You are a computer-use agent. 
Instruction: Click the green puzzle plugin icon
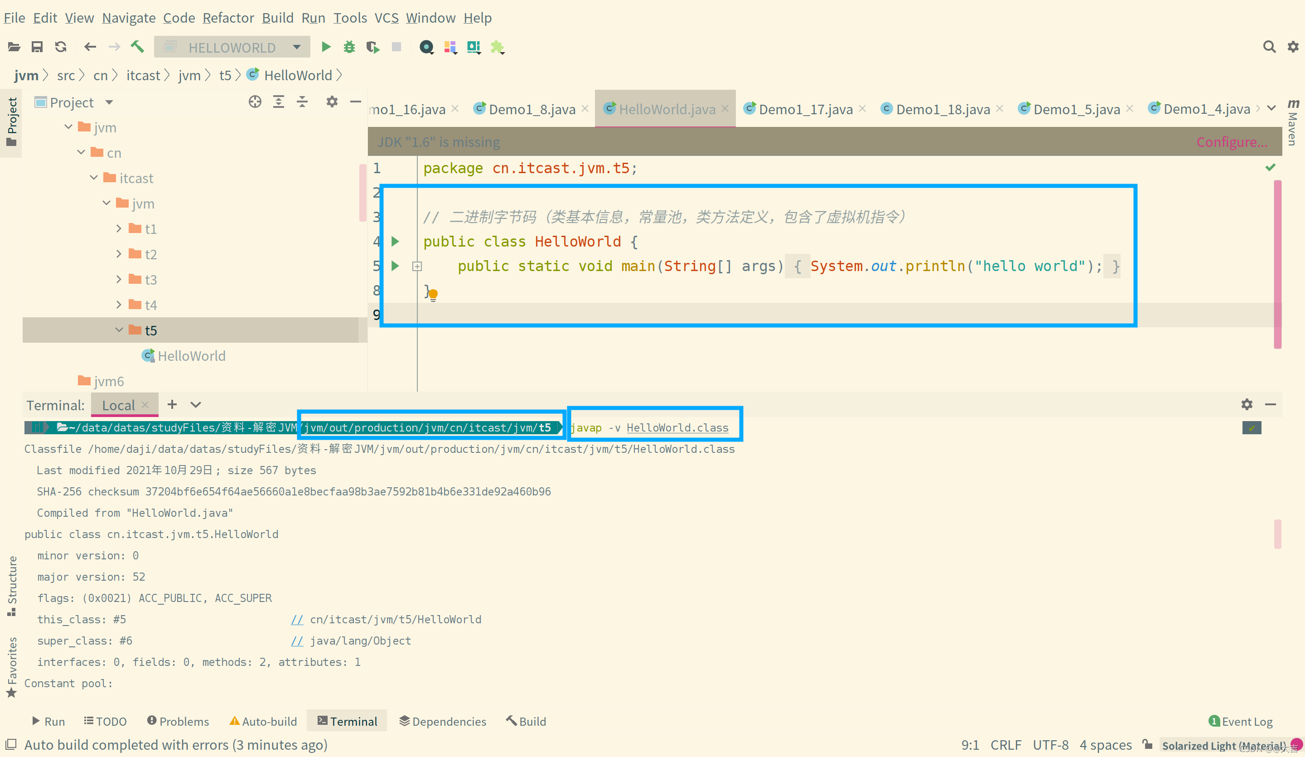(x=497, y=48)
